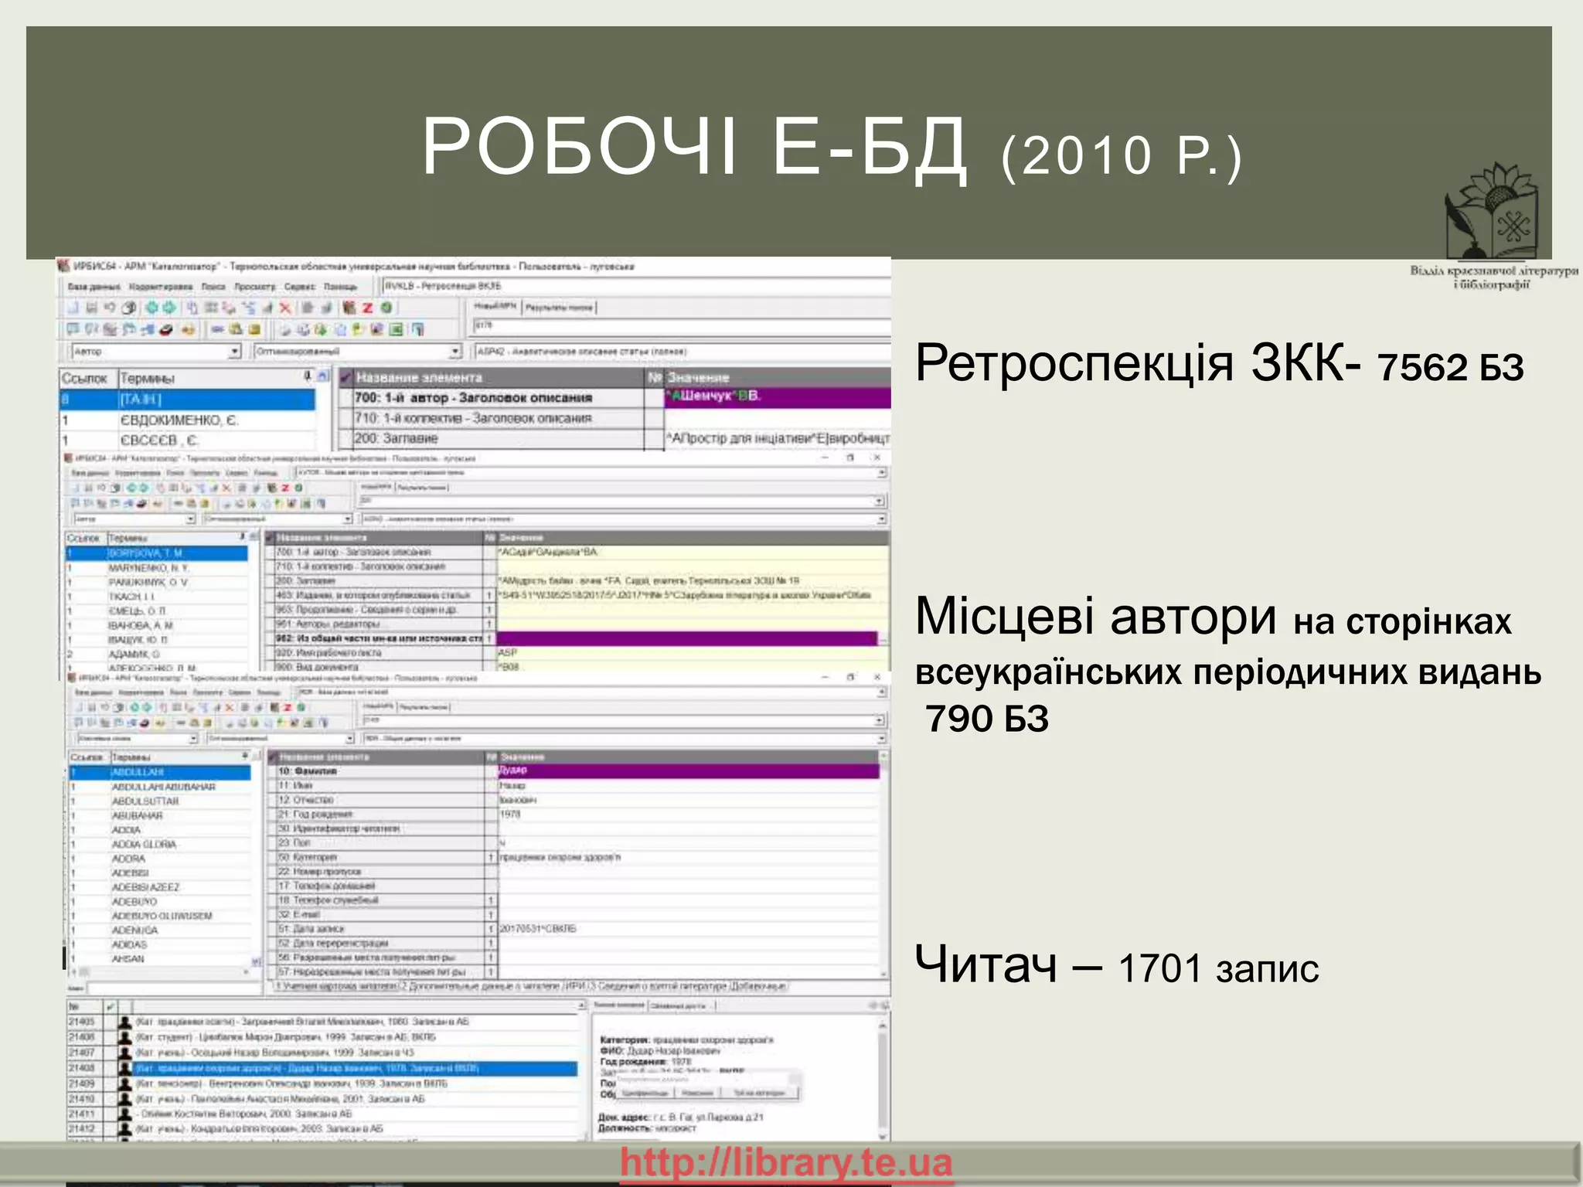
Task: Select term ABDULLAHI ABUBAHAR in bottom window
Action: pos(160,787)
